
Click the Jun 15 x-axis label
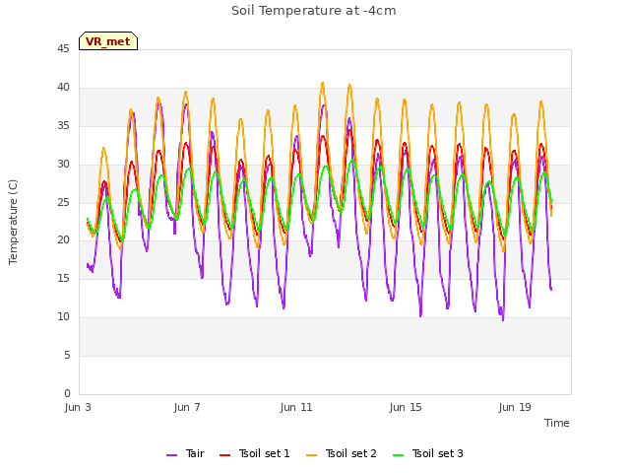(406, 407)
